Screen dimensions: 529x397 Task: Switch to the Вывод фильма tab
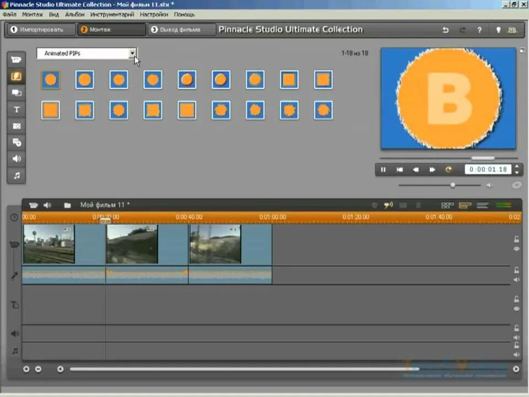tap(181, 29)
